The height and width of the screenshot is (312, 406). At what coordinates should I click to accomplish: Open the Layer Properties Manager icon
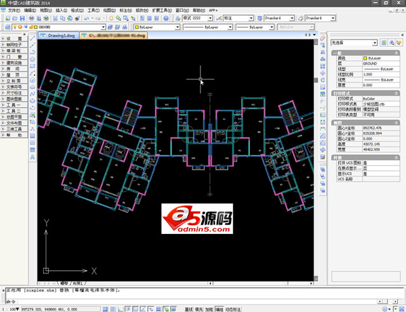click(x=8, y=27)
